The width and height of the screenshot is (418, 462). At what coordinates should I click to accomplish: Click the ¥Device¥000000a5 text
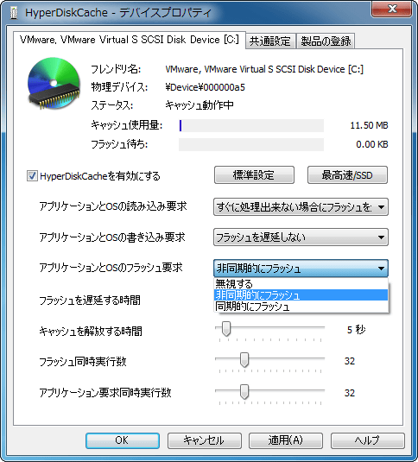(205, 87)
